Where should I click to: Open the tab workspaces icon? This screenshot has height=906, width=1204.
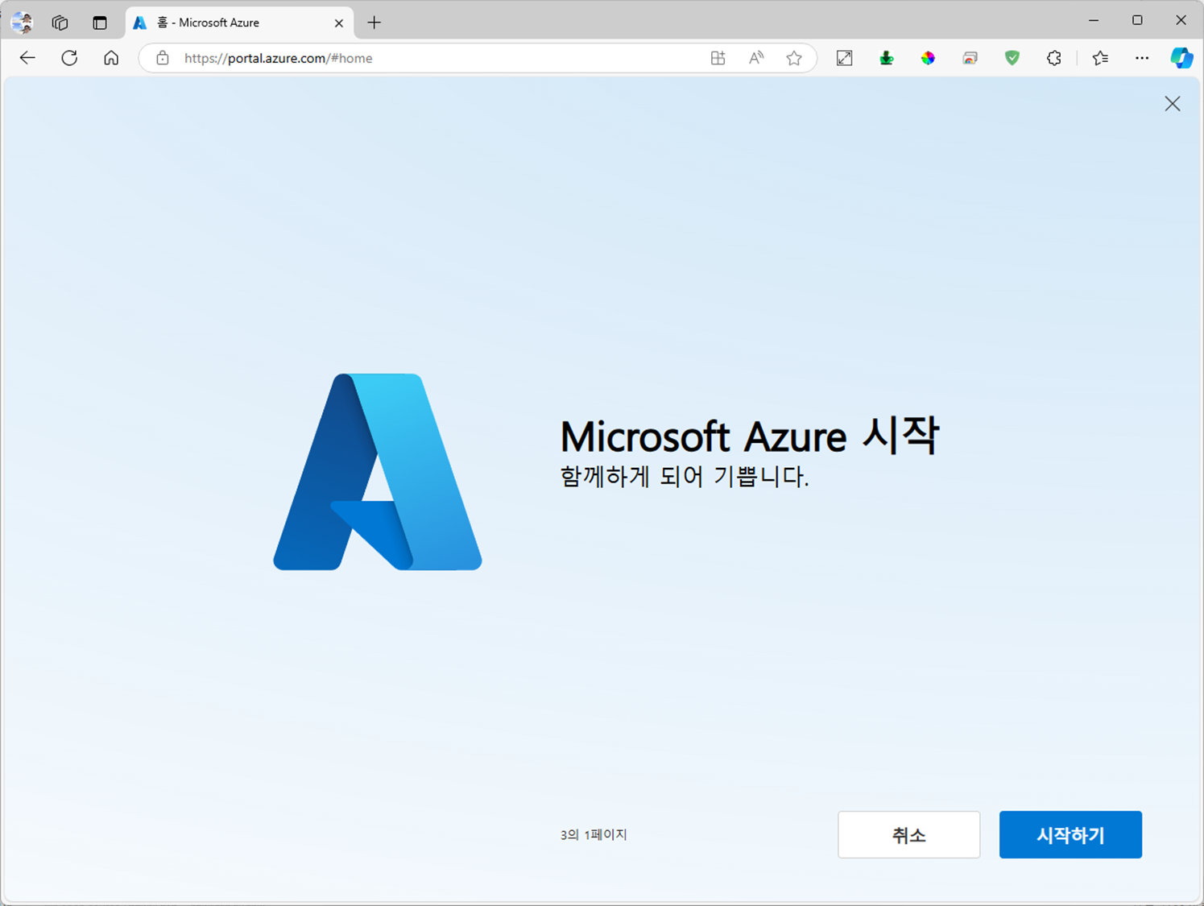(x=60, y=23)
